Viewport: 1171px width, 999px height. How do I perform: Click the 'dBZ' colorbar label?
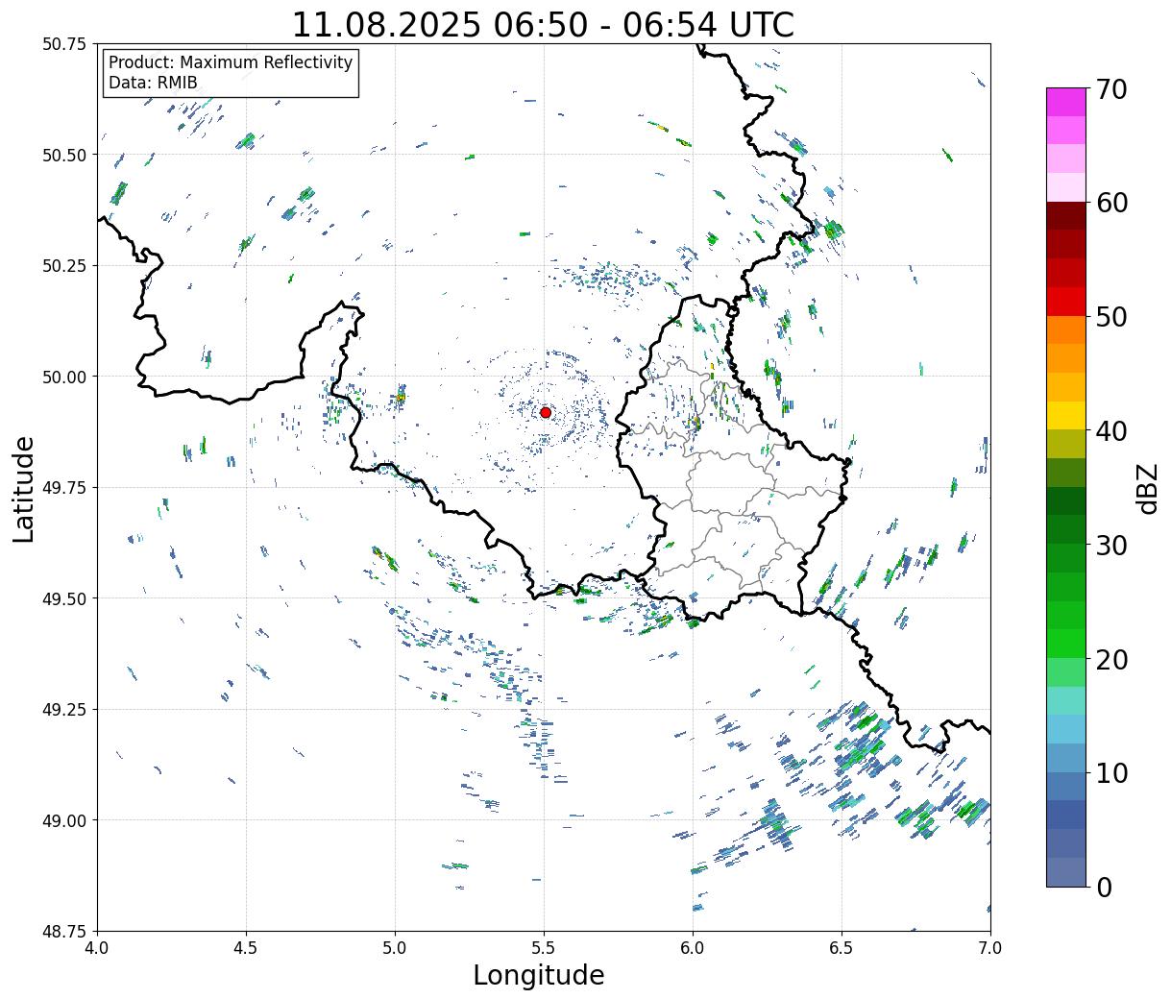point(1147,488)
